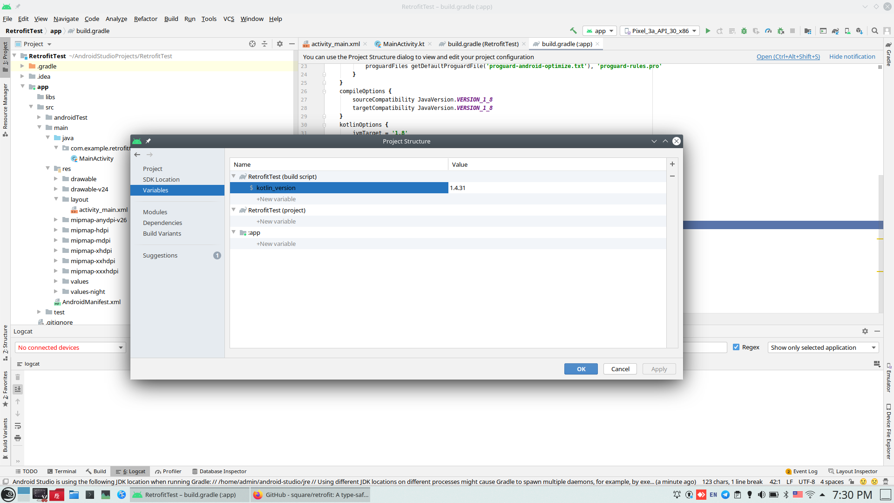Expand the drawable folder in project tree
This screenshot has height=503, width=894.
pyautogui.click(x=56, y=179)
